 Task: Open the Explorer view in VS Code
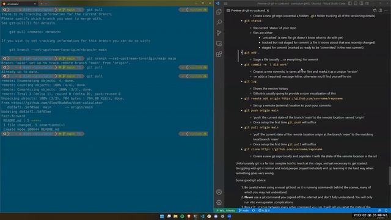[219, 12]
